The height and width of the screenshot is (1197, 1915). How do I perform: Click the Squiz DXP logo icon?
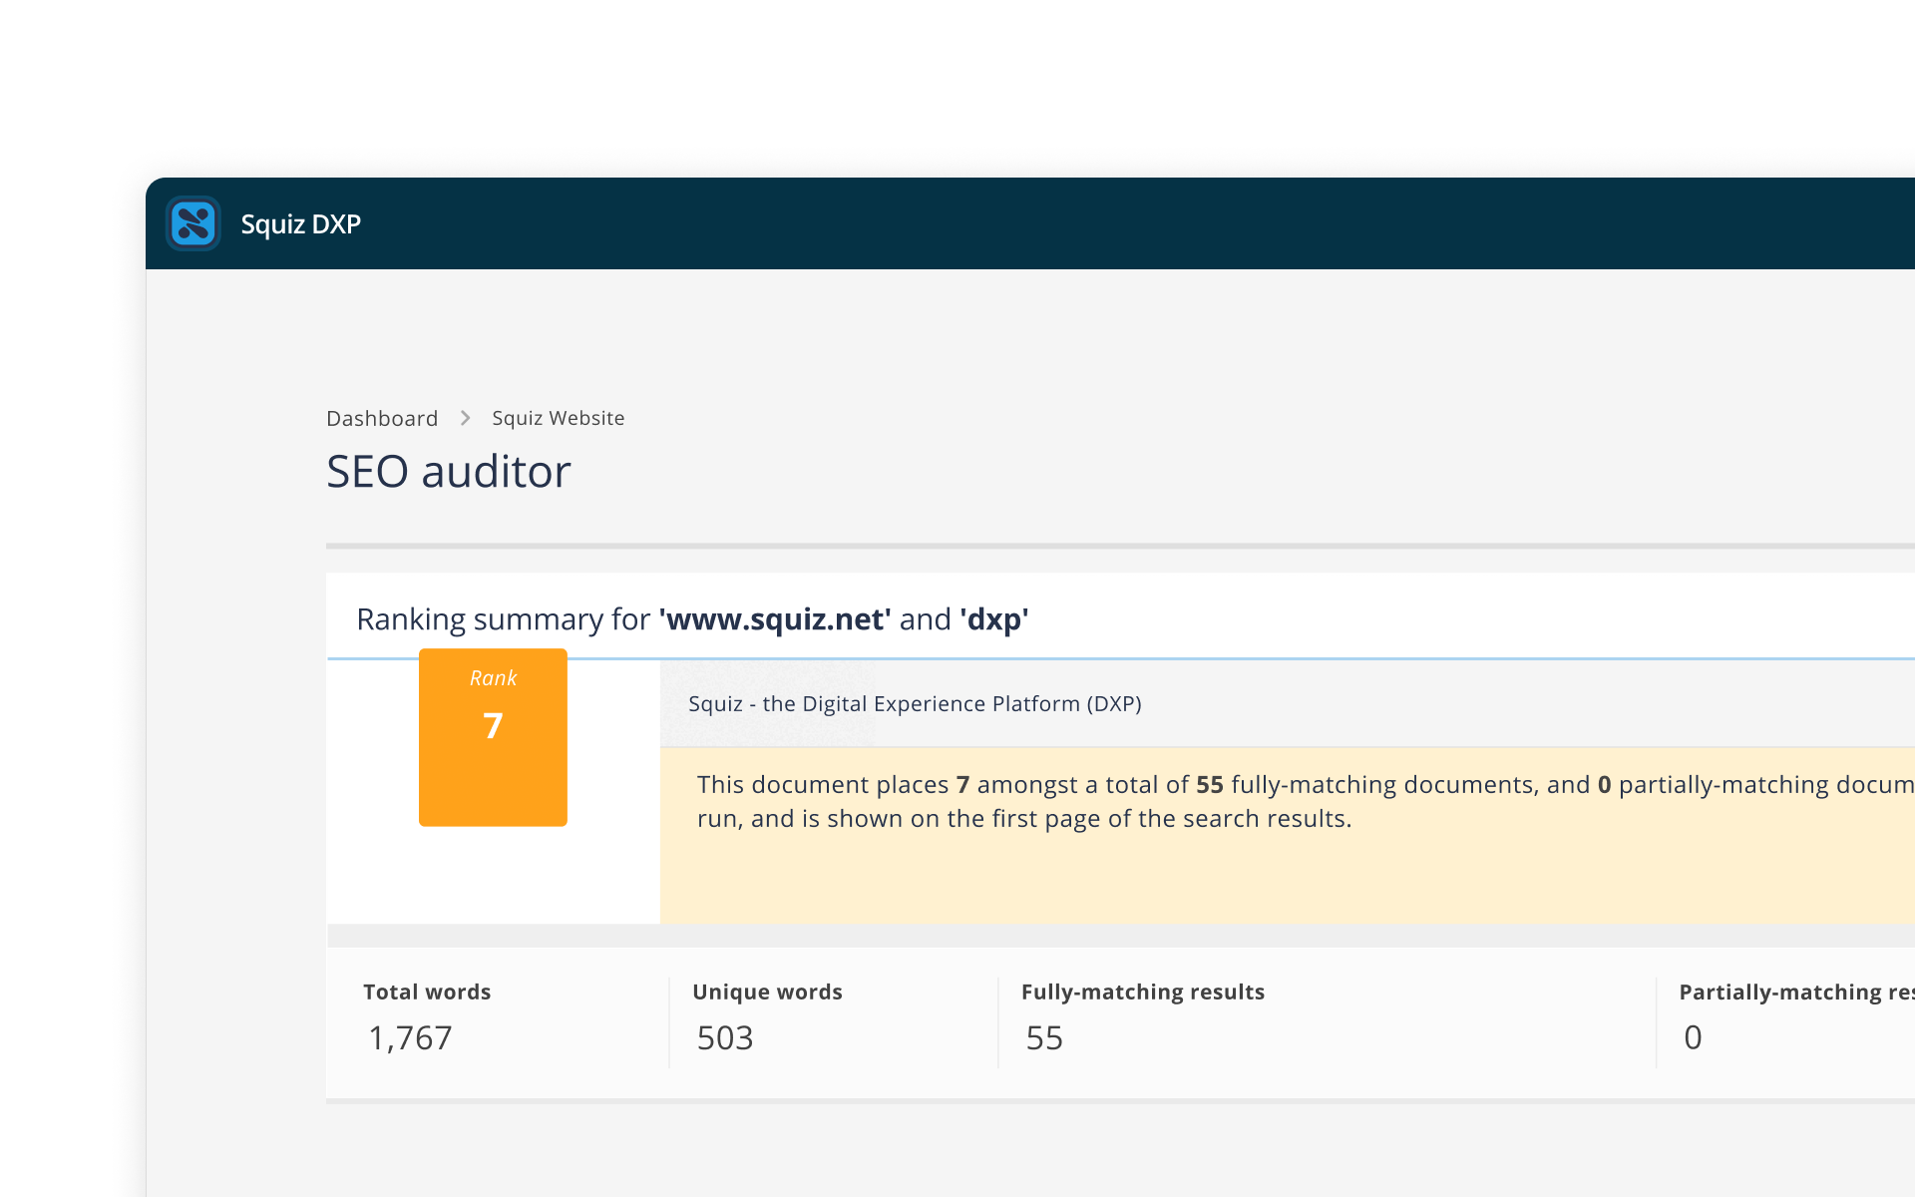(x=193, y=223)
